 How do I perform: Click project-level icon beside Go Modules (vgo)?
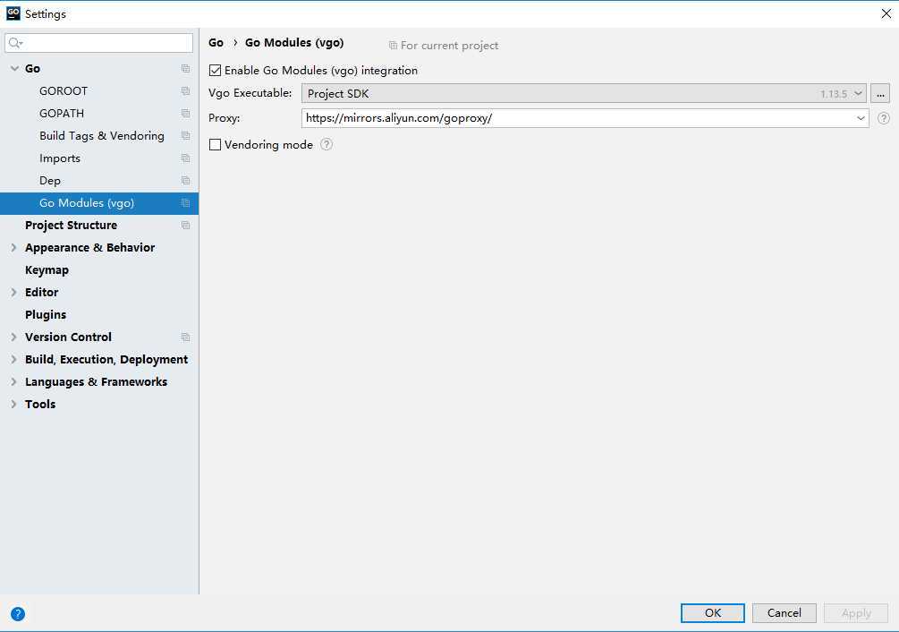(x=185, y=202)
